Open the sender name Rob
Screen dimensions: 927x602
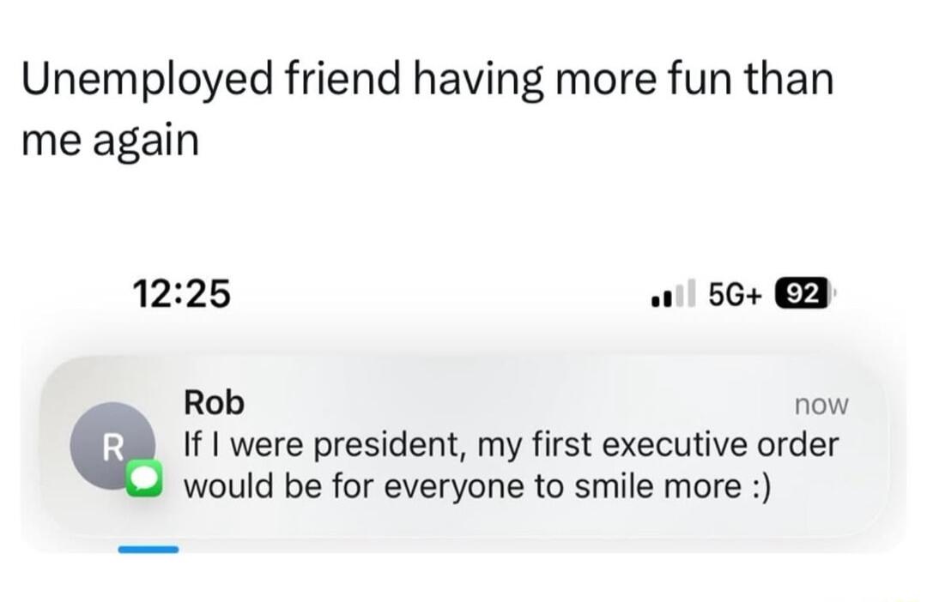point(215,402)
